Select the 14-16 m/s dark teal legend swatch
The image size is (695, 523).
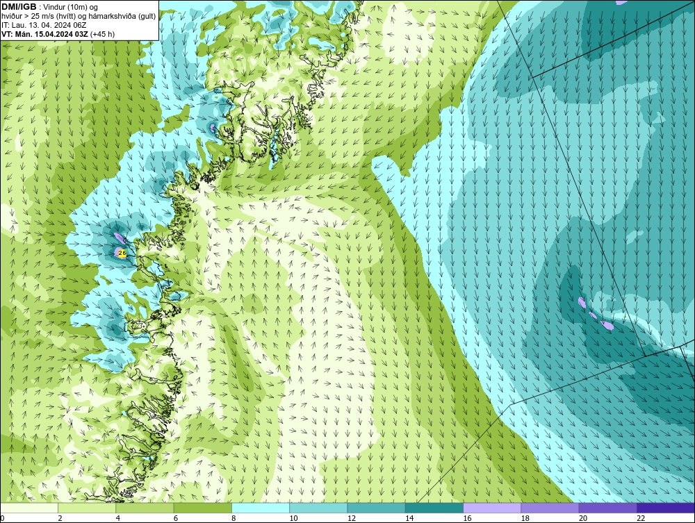click(434, 508)
